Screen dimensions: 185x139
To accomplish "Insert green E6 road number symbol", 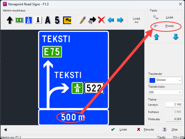I will [19, 20].
